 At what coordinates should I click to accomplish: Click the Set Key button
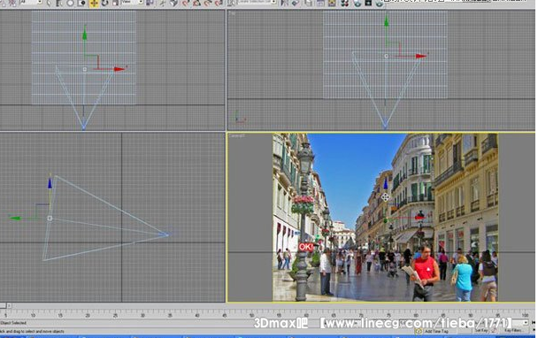(481, 330)
